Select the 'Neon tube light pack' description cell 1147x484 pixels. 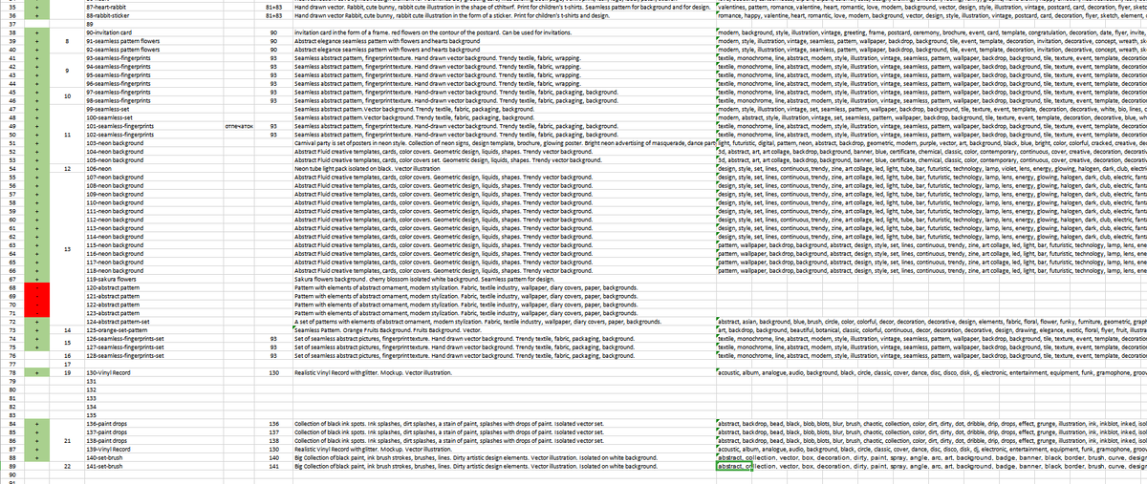pos(503,168)
